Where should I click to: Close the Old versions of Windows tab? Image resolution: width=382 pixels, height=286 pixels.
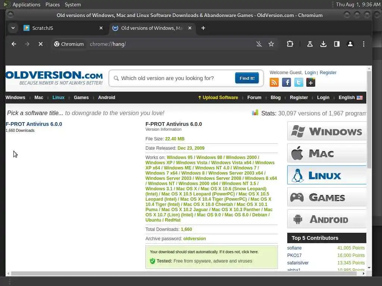[x=190, y=28]
